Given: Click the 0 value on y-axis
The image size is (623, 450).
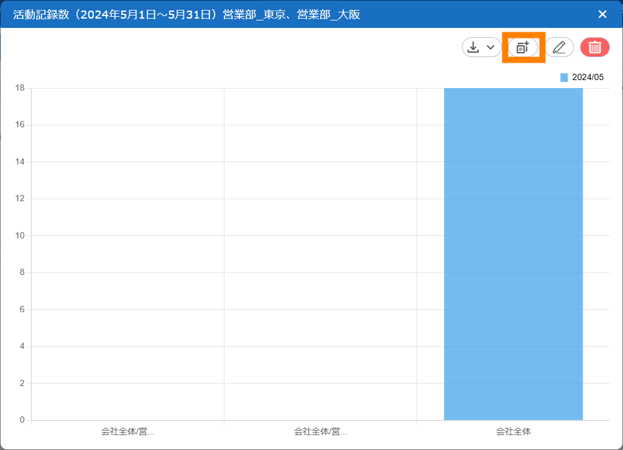Looking at the screenshot, I should click(x=22, y=420).
